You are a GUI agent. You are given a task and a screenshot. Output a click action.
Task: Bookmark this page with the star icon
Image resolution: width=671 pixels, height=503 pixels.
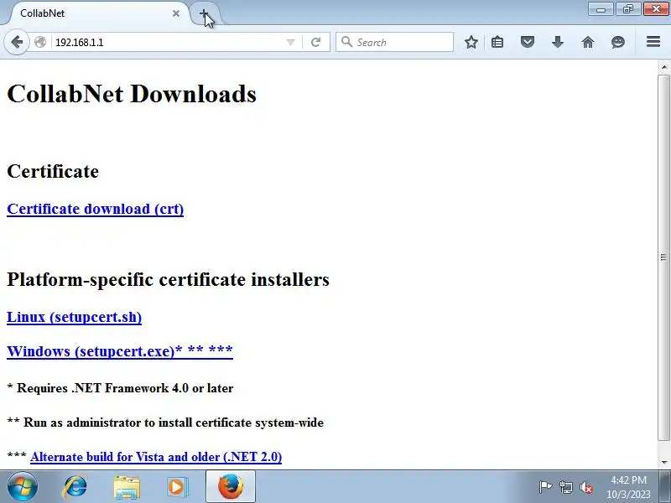(471, 42)
